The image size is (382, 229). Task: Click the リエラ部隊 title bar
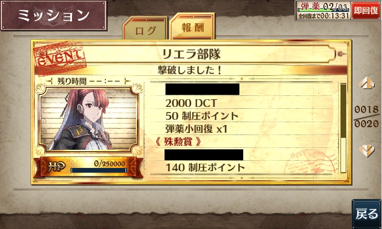click(192, 54)
